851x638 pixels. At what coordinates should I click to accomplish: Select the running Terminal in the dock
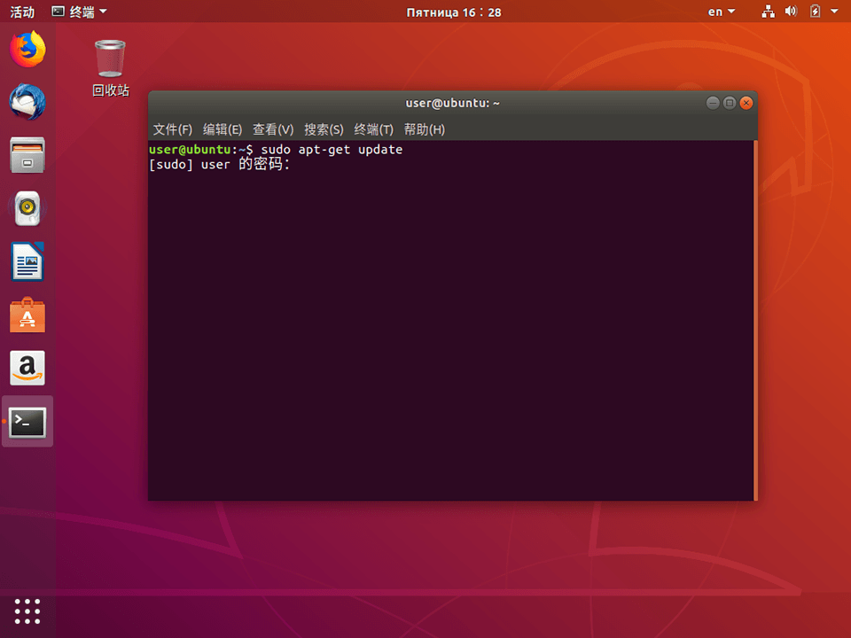27,422
